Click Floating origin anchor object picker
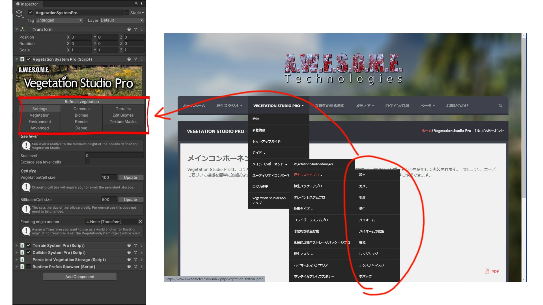 pyautogui.click(x=141, y=222)
